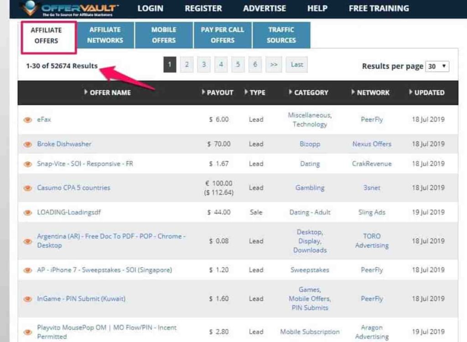Click the eye icon beside eFax
Screen dimensions: 467x342
28,120
